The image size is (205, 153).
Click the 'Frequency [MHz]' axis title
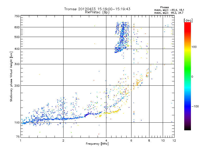[97, 144]
